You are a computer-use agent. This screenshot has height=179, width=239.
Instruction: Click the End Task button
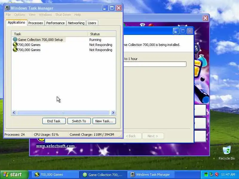click(x=54, y=121)
